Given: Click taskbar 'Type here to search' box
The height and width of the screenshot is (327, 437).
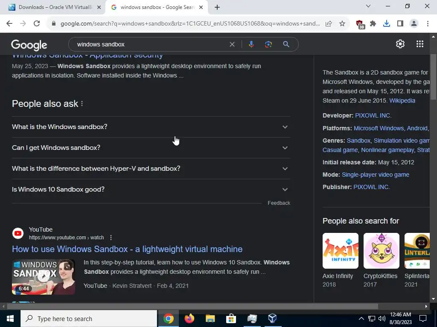Looking at the screenshot, I should pos(89,318).
